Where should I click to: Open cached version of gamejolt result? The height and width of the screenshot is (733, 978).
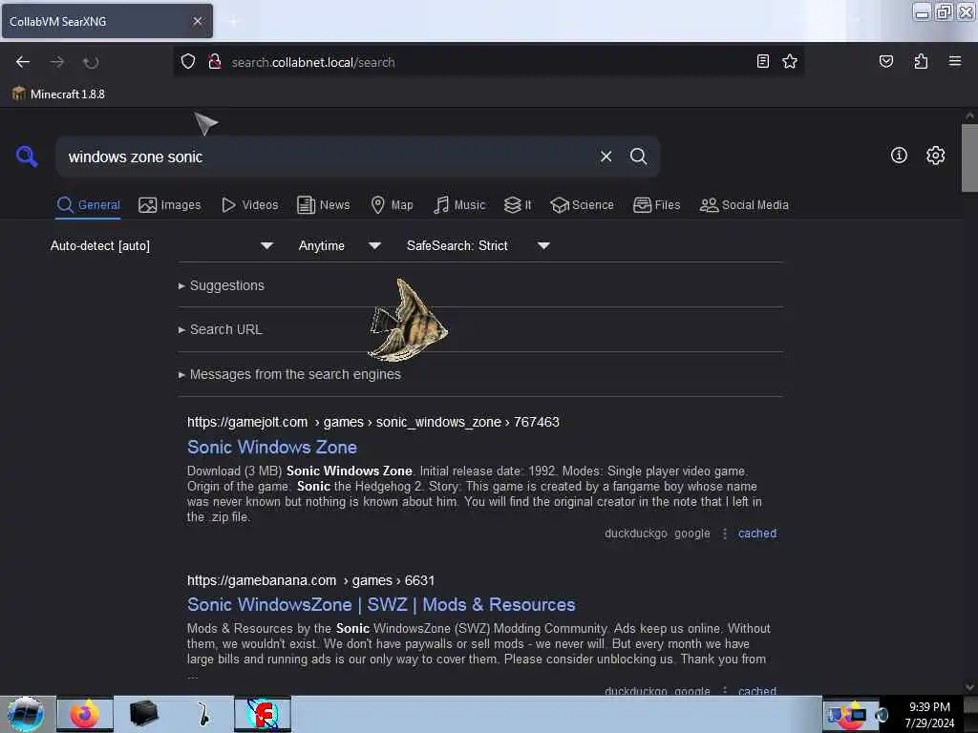click(757, 534)
